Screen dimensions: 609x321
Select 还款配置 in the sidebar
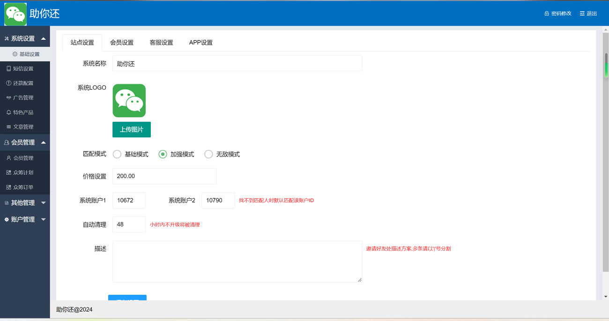coord(25,82)
